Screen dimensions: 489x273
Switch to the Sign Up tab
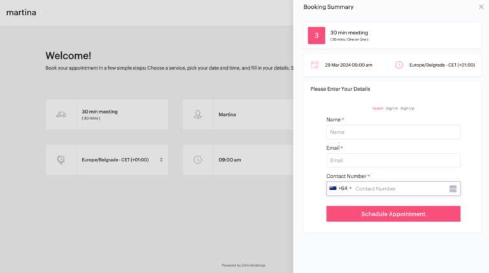click(x=407, y=109)
